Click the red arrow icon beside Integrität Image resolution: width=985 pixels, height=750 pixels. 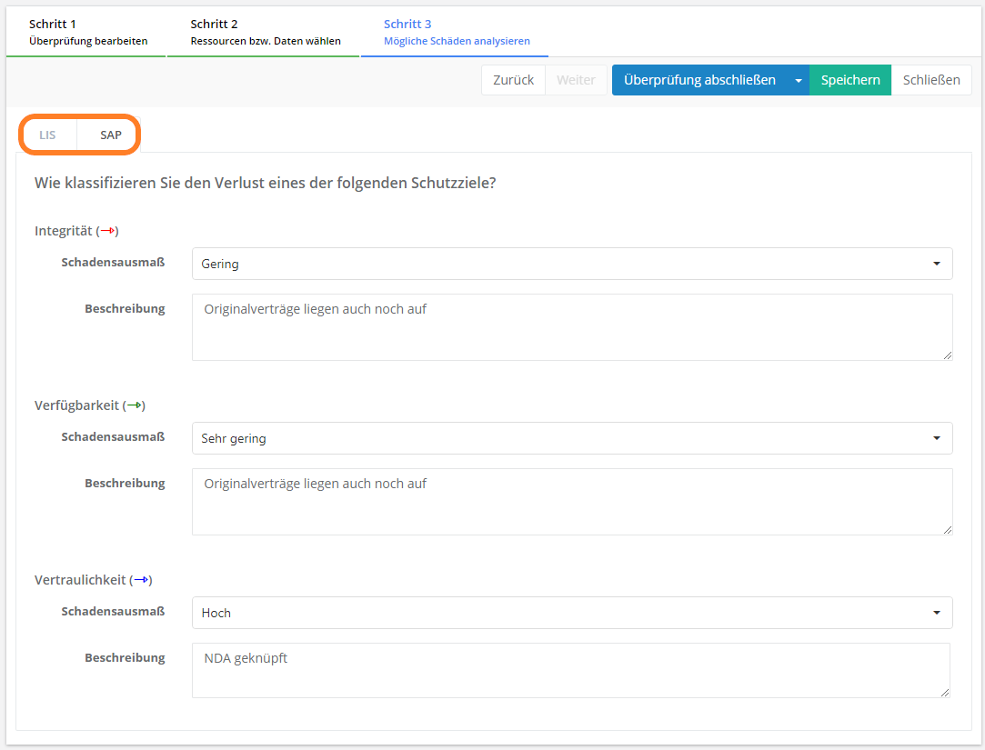click(x=107, y=231)
